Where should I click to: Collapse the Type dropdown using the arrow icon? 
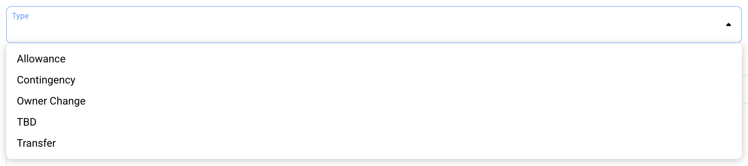click(728, 25)
